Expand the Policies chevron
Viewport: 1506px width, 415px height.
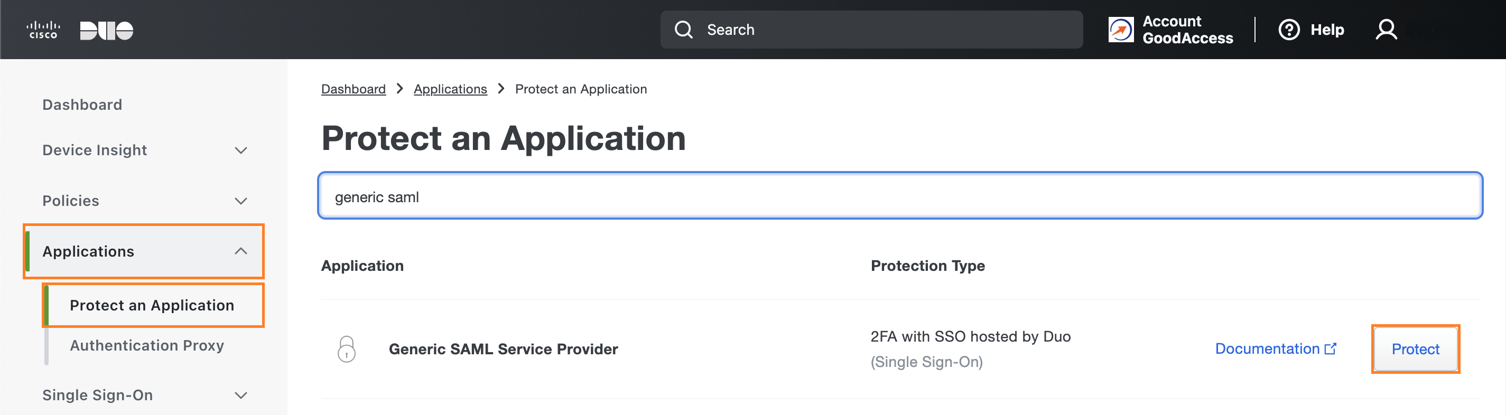click(x=241, y=201)
